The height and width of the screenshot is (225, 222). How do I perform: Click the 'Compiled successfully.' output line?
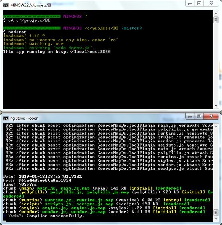point(55,216)
